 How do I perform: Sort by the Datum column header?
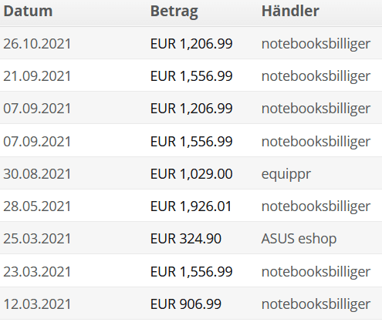tap(28, 12)
